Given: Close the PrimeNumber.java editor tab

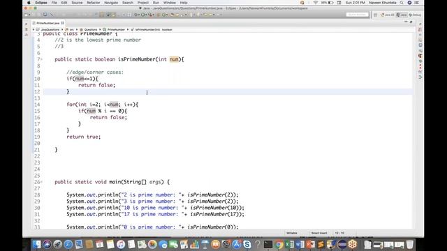Looking at the screenshot, I should click(62, 23).
